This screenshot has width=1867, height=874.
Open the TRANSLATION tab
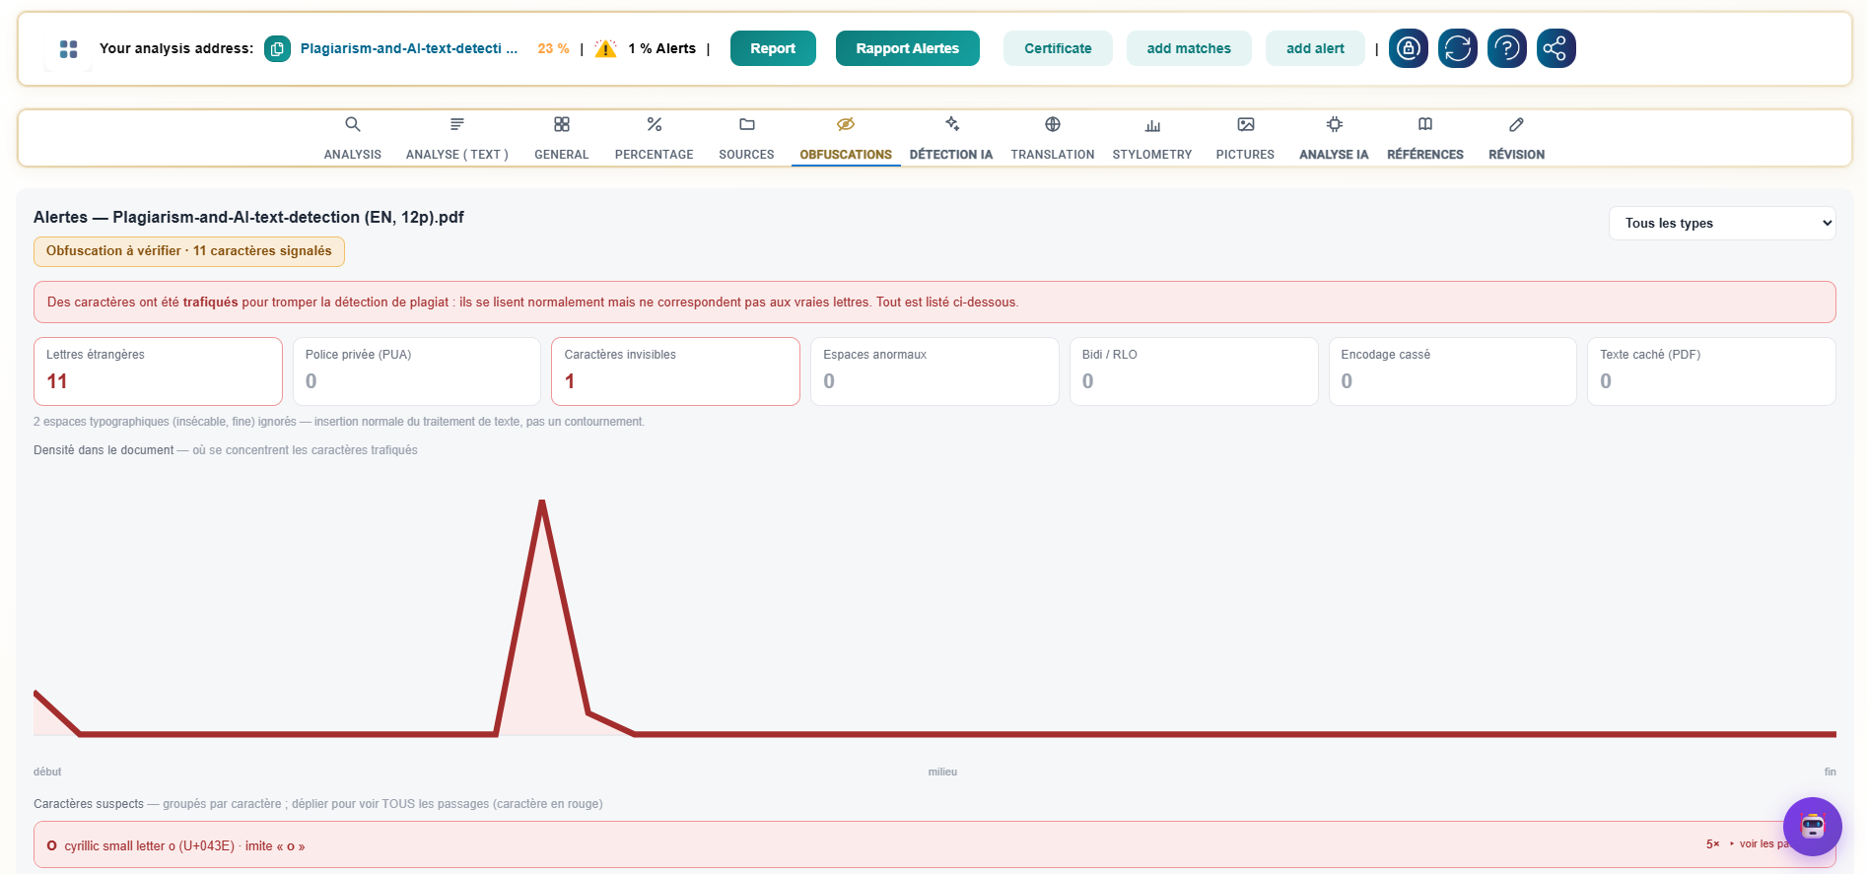(1053, 155)
